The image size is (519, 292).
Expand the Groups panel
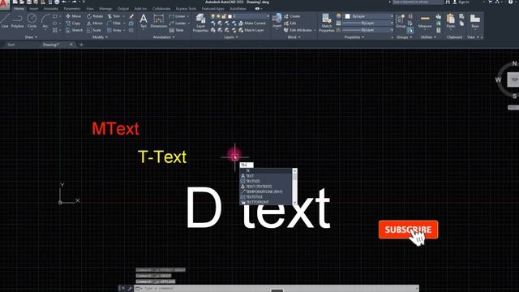coord(404,37)
